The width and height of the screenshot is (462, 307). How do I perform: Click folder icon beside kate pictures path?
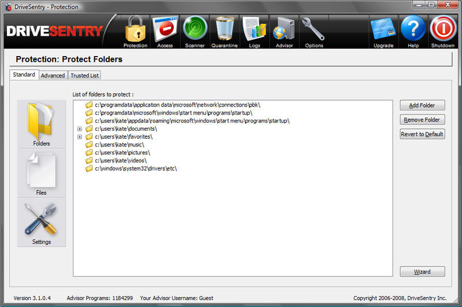point(89,153)
